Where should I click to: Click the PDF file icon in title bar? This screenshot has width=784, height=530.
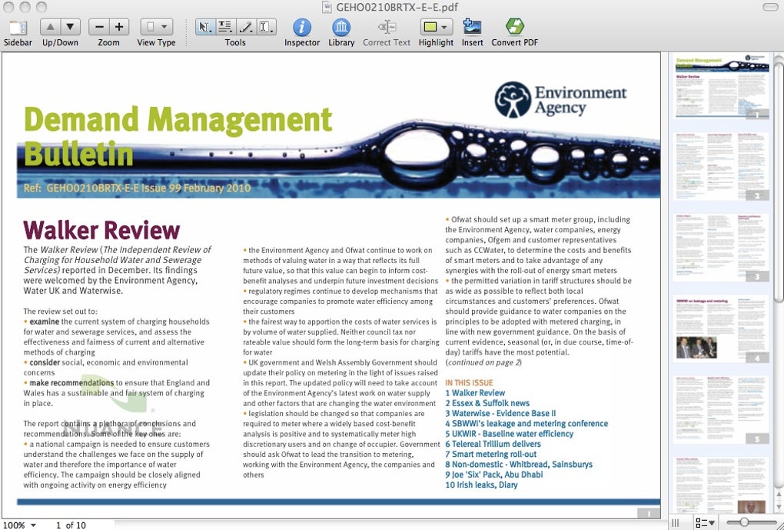pos(327,7)
